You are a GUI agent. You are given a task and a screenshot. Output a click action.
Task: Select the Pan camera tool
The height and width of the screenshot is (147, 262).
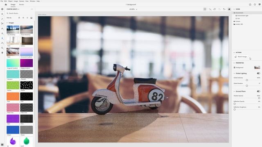[x=2, y=33]
